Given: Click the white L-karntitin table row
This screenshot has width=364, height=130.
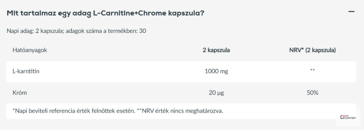Looking at the screenshot, I should coord(181,72).
